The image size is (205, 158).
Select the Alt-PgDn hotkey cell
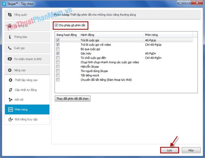(151, 53)
